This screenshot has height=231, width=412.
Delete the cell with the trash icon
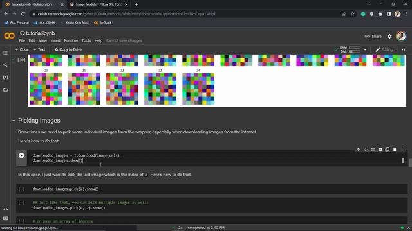pyautogui.click(x=395, y=150)
